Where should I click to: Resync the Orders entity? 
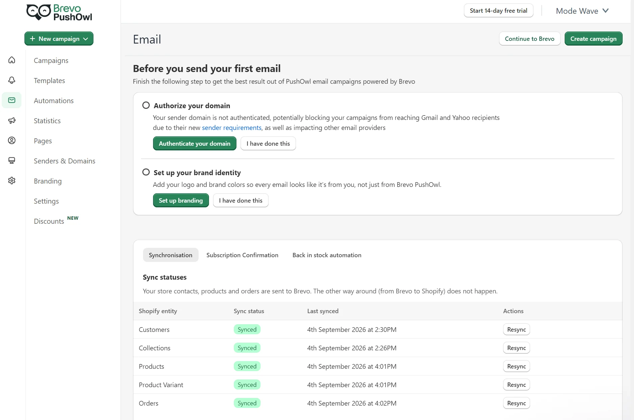click(x=516, y=403)
